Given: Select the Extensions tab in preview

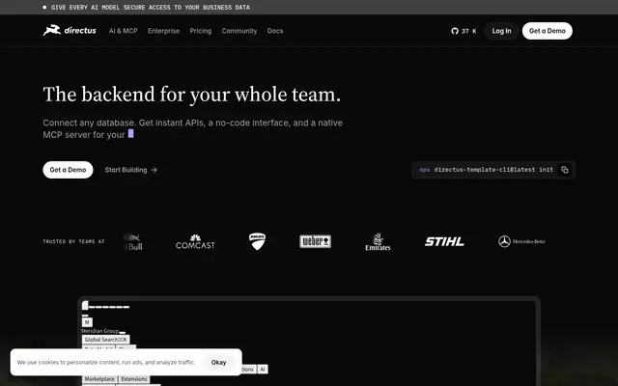Looking at the screenshot, I should (134, 379).
